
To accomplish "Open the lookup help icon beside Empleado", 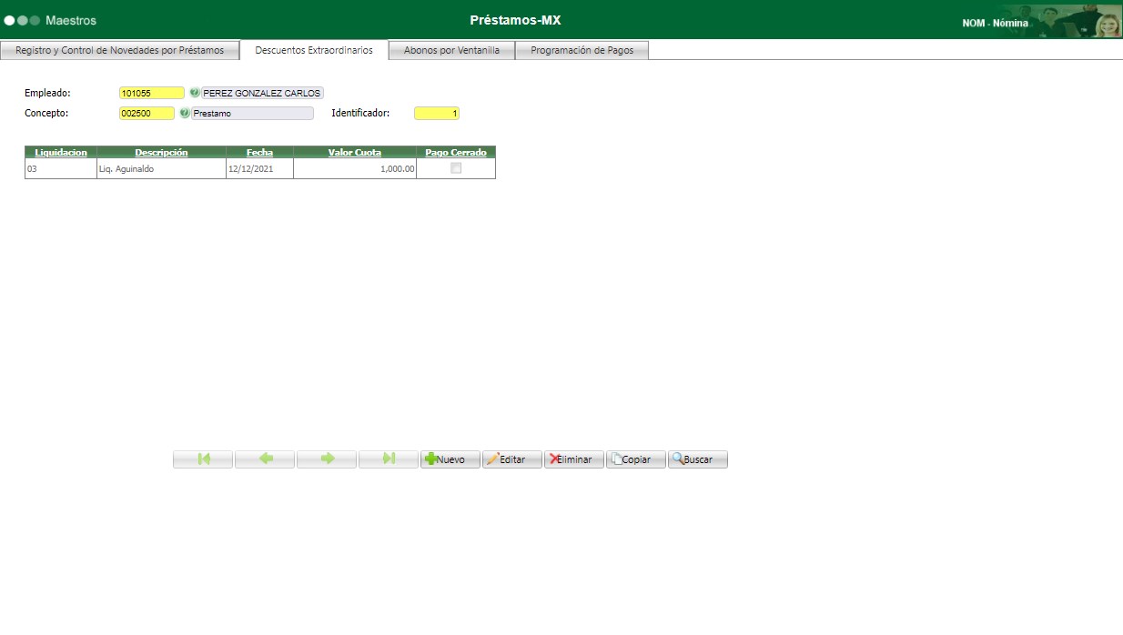I will pyautogui.click(x=194, y=93).
